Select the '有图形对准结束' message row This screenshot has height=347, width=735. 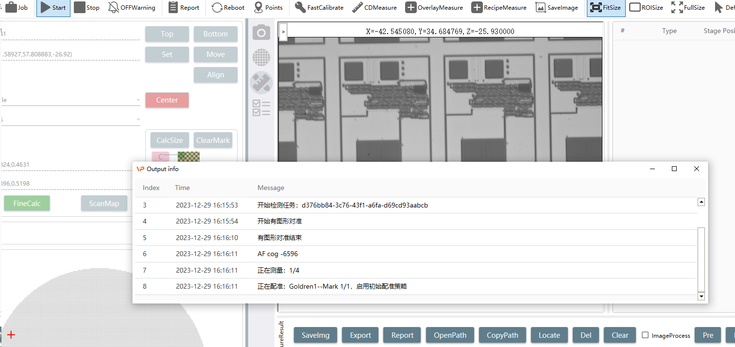[x=416, y=238]
